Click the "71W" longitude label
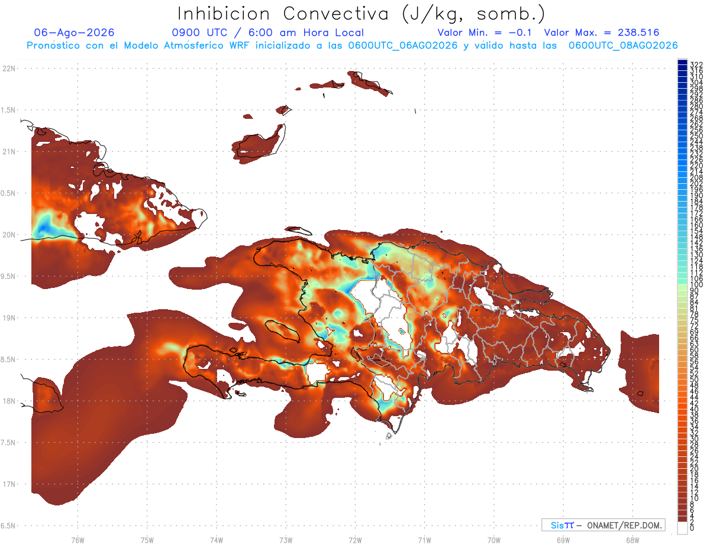This screenshot has height=548, width=710. [424, 539]
